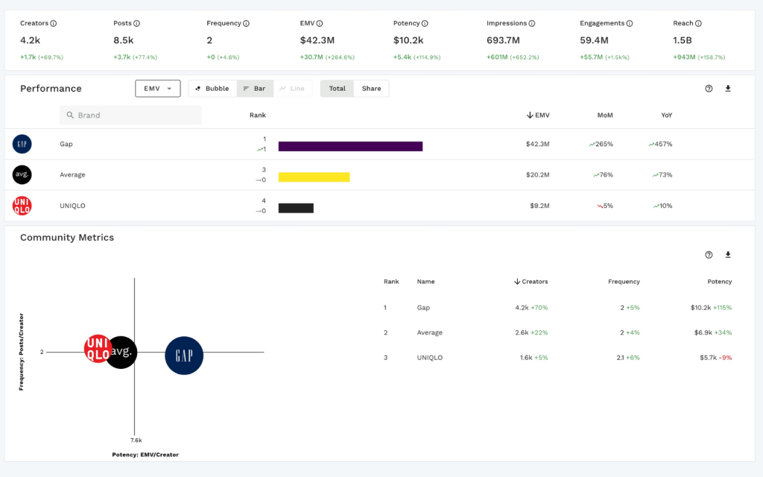This screenshot has height=477, width=763.
Task: Click the UNIQLO bubble in the scatter plot
Action: (97, 350)
